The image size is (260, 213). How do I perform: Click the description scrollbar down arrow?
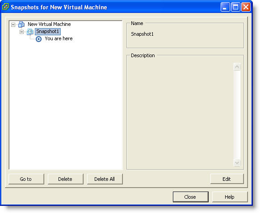pyautogui.click(x=237, y=163)
